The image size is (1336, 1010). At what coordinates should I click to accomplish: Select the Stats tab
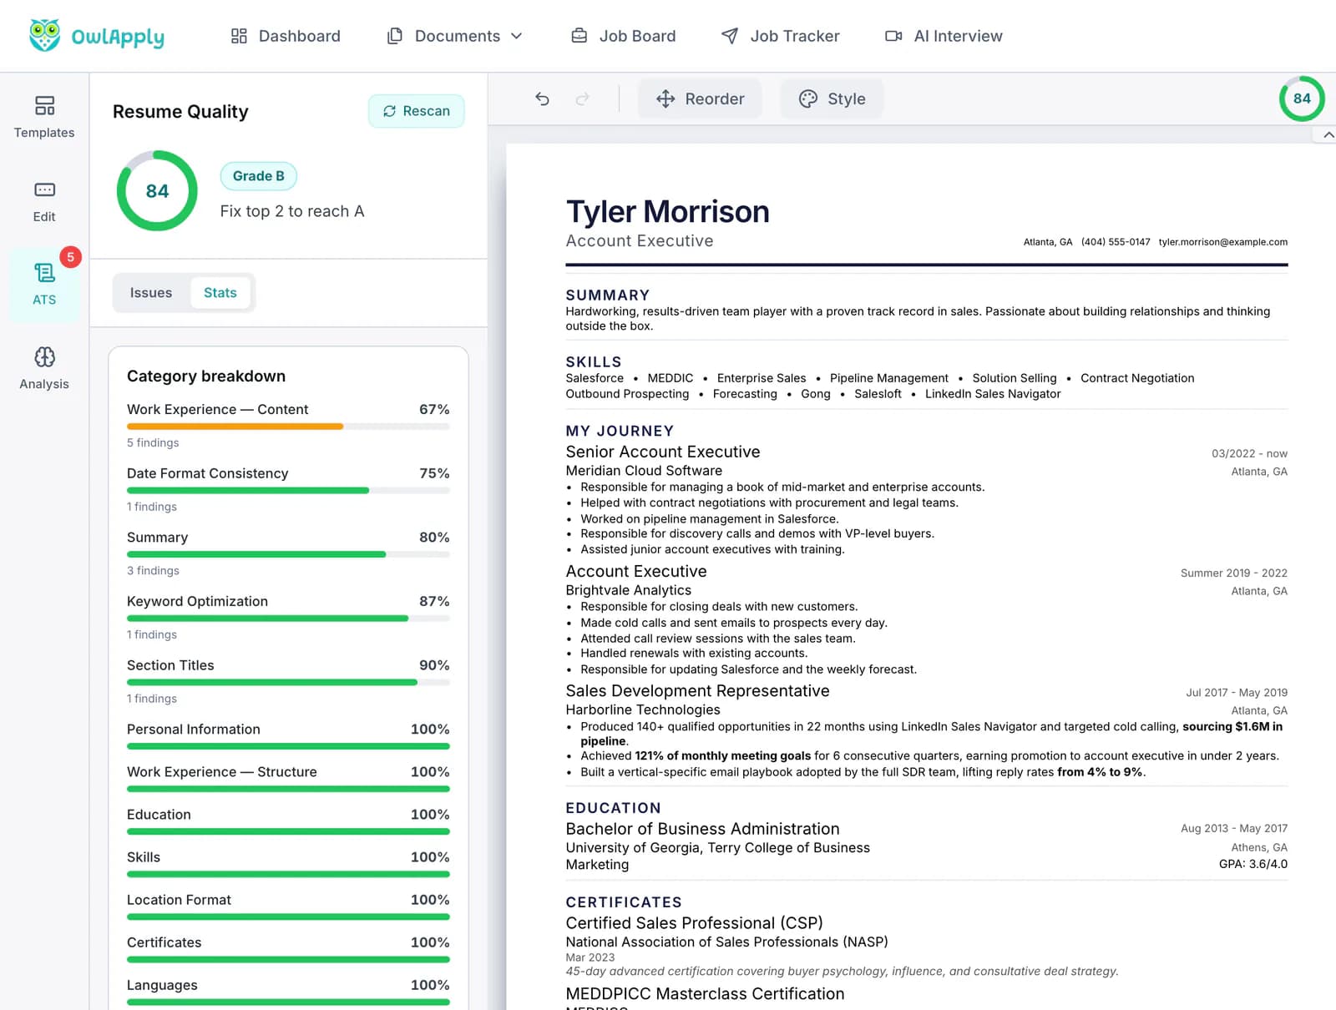[220, 293]
